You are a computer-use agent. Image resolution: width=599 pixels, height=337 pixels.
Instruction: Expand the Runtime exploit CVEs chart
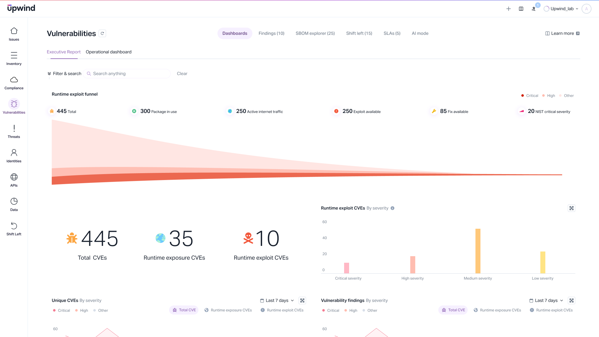[x=571, y=208]
